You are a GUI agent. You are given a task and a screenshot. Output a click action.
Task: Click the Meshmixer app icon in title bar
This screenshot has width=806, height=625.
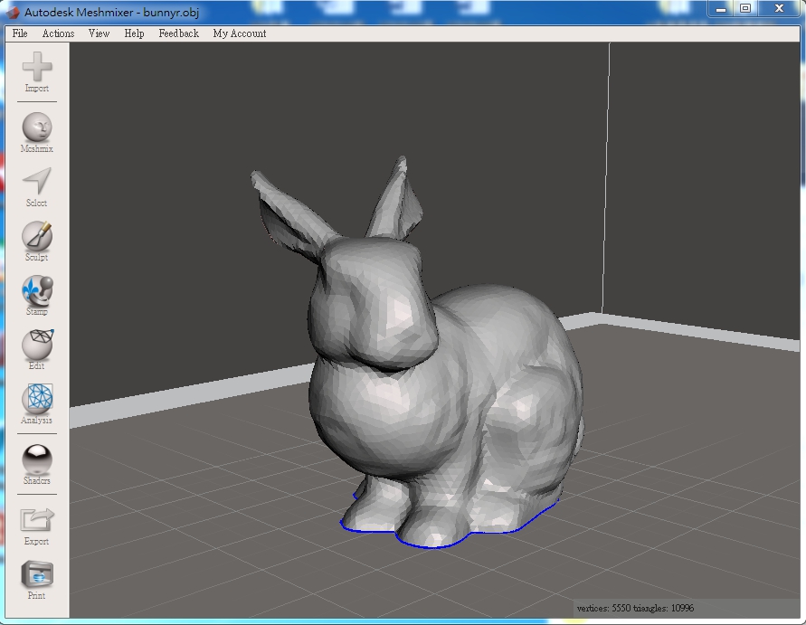[x=13, y=12]
